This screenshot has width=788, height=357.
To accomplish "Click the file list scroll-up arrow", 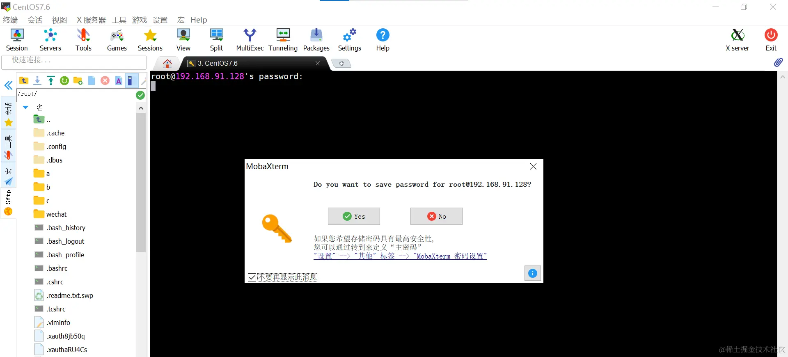I will [x=141, y=108].
